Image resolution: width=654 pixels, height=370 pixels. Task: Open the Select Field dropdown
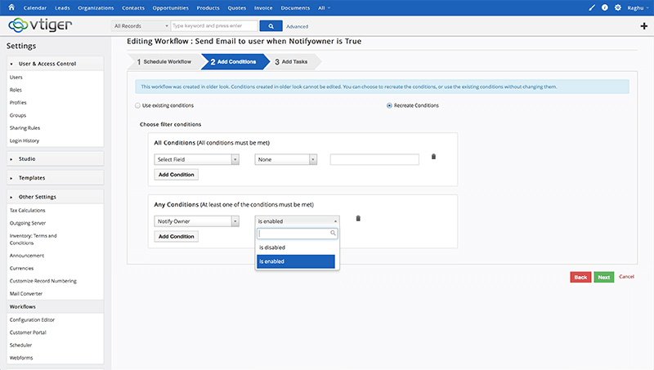[196, 159]
